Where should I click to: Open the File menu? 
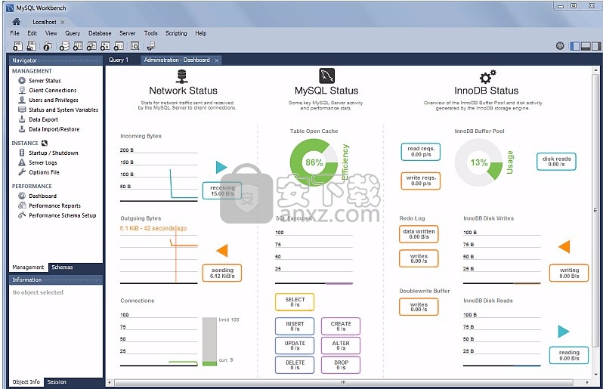point(14,33)
